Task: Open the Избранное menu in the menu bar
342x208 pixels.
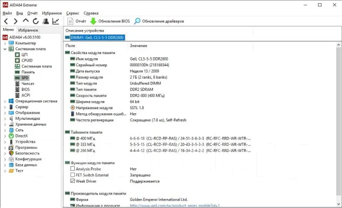Action: (52, 13)
